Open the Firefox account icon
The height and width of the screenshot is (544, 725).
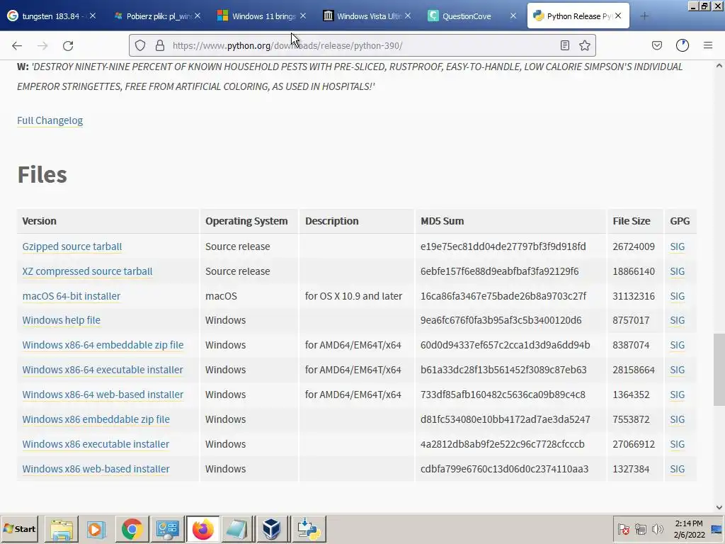683,45
